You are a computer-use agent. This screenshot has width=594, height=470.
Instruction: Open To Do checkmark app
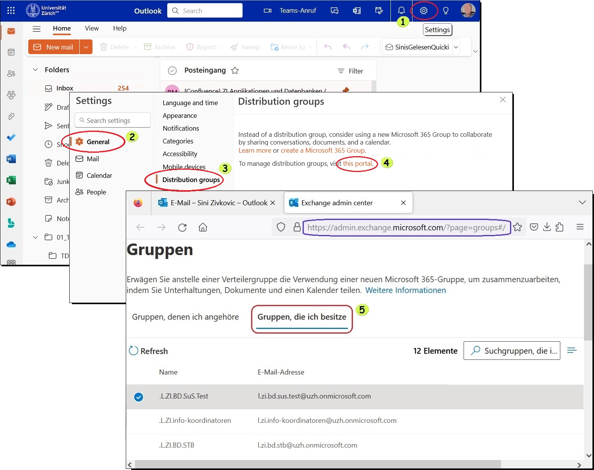(11, 137)
